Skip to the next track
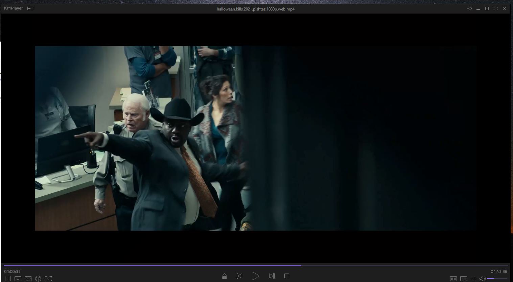The width and height of the screenshot is (513, 282). (x=272, y=276)
